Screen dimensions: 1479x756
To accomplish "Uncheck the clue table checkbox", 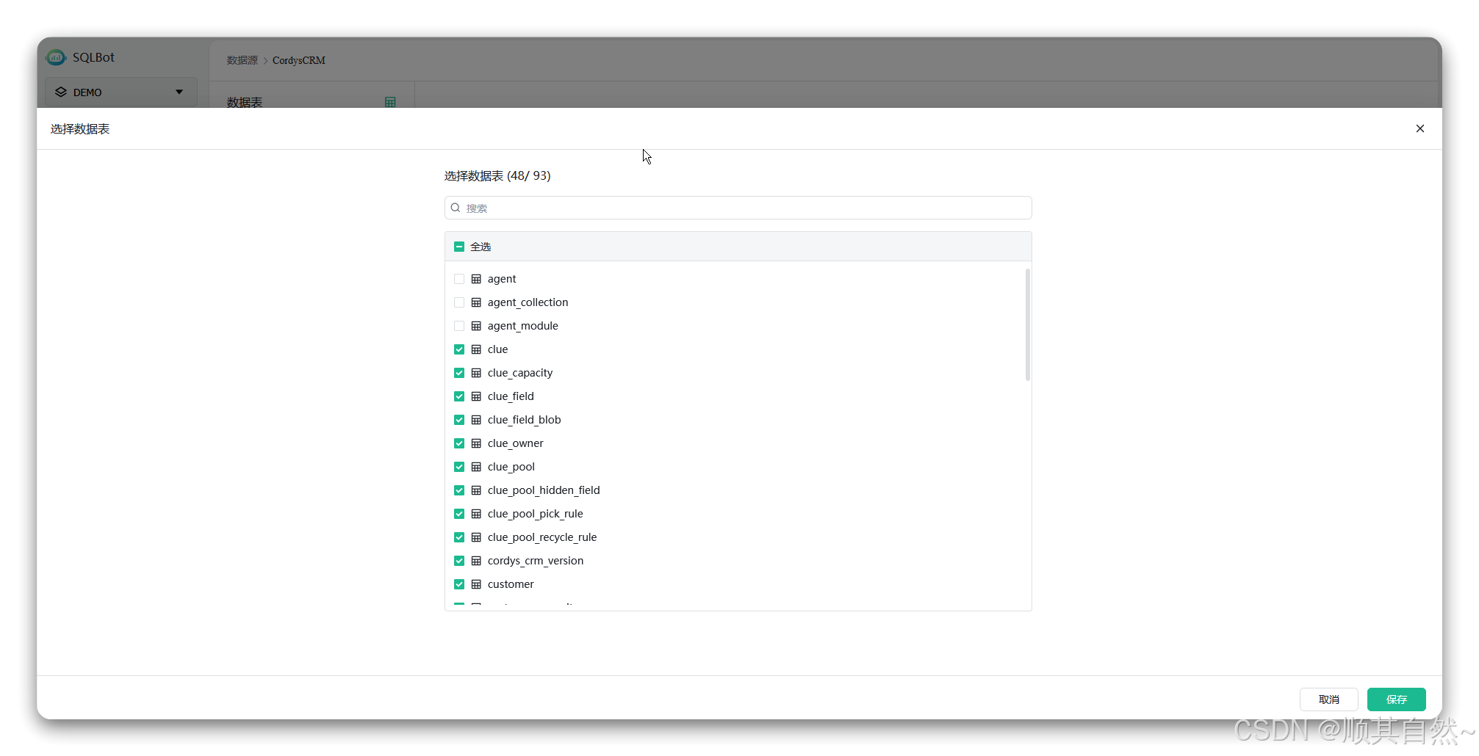I will click(x=458, y=349).
